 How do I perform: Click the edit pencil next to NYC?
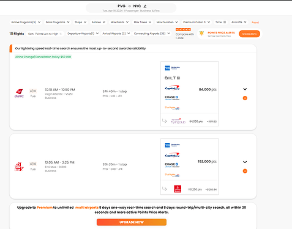pyautogui.click(x=145, y=6)
